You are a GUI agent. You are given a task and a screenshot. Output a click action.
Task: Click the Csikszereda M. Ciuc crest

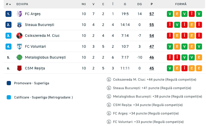pyautogui.click(x=19, y=36)
